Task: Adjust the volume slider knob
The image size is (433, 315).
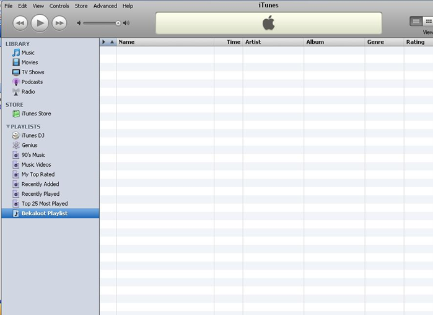Action: pos(118,23)
